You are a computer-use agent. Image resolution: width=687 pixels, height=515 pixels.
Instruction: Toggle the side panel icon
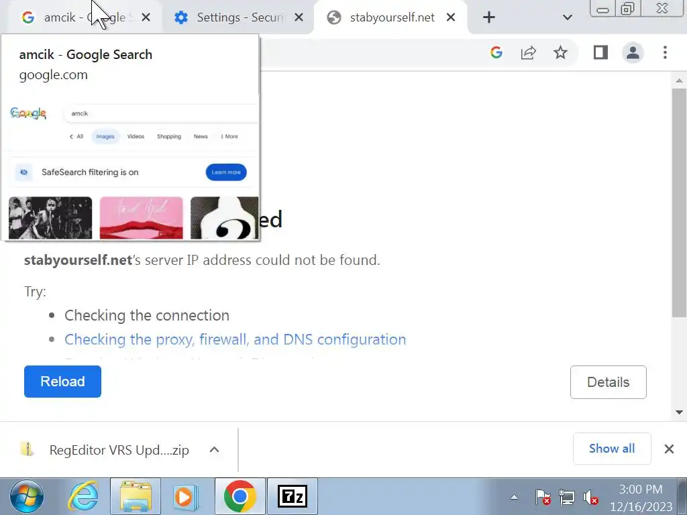600,52
